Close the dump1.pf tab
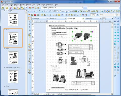 pyautogui.click(x=65, y=18)
